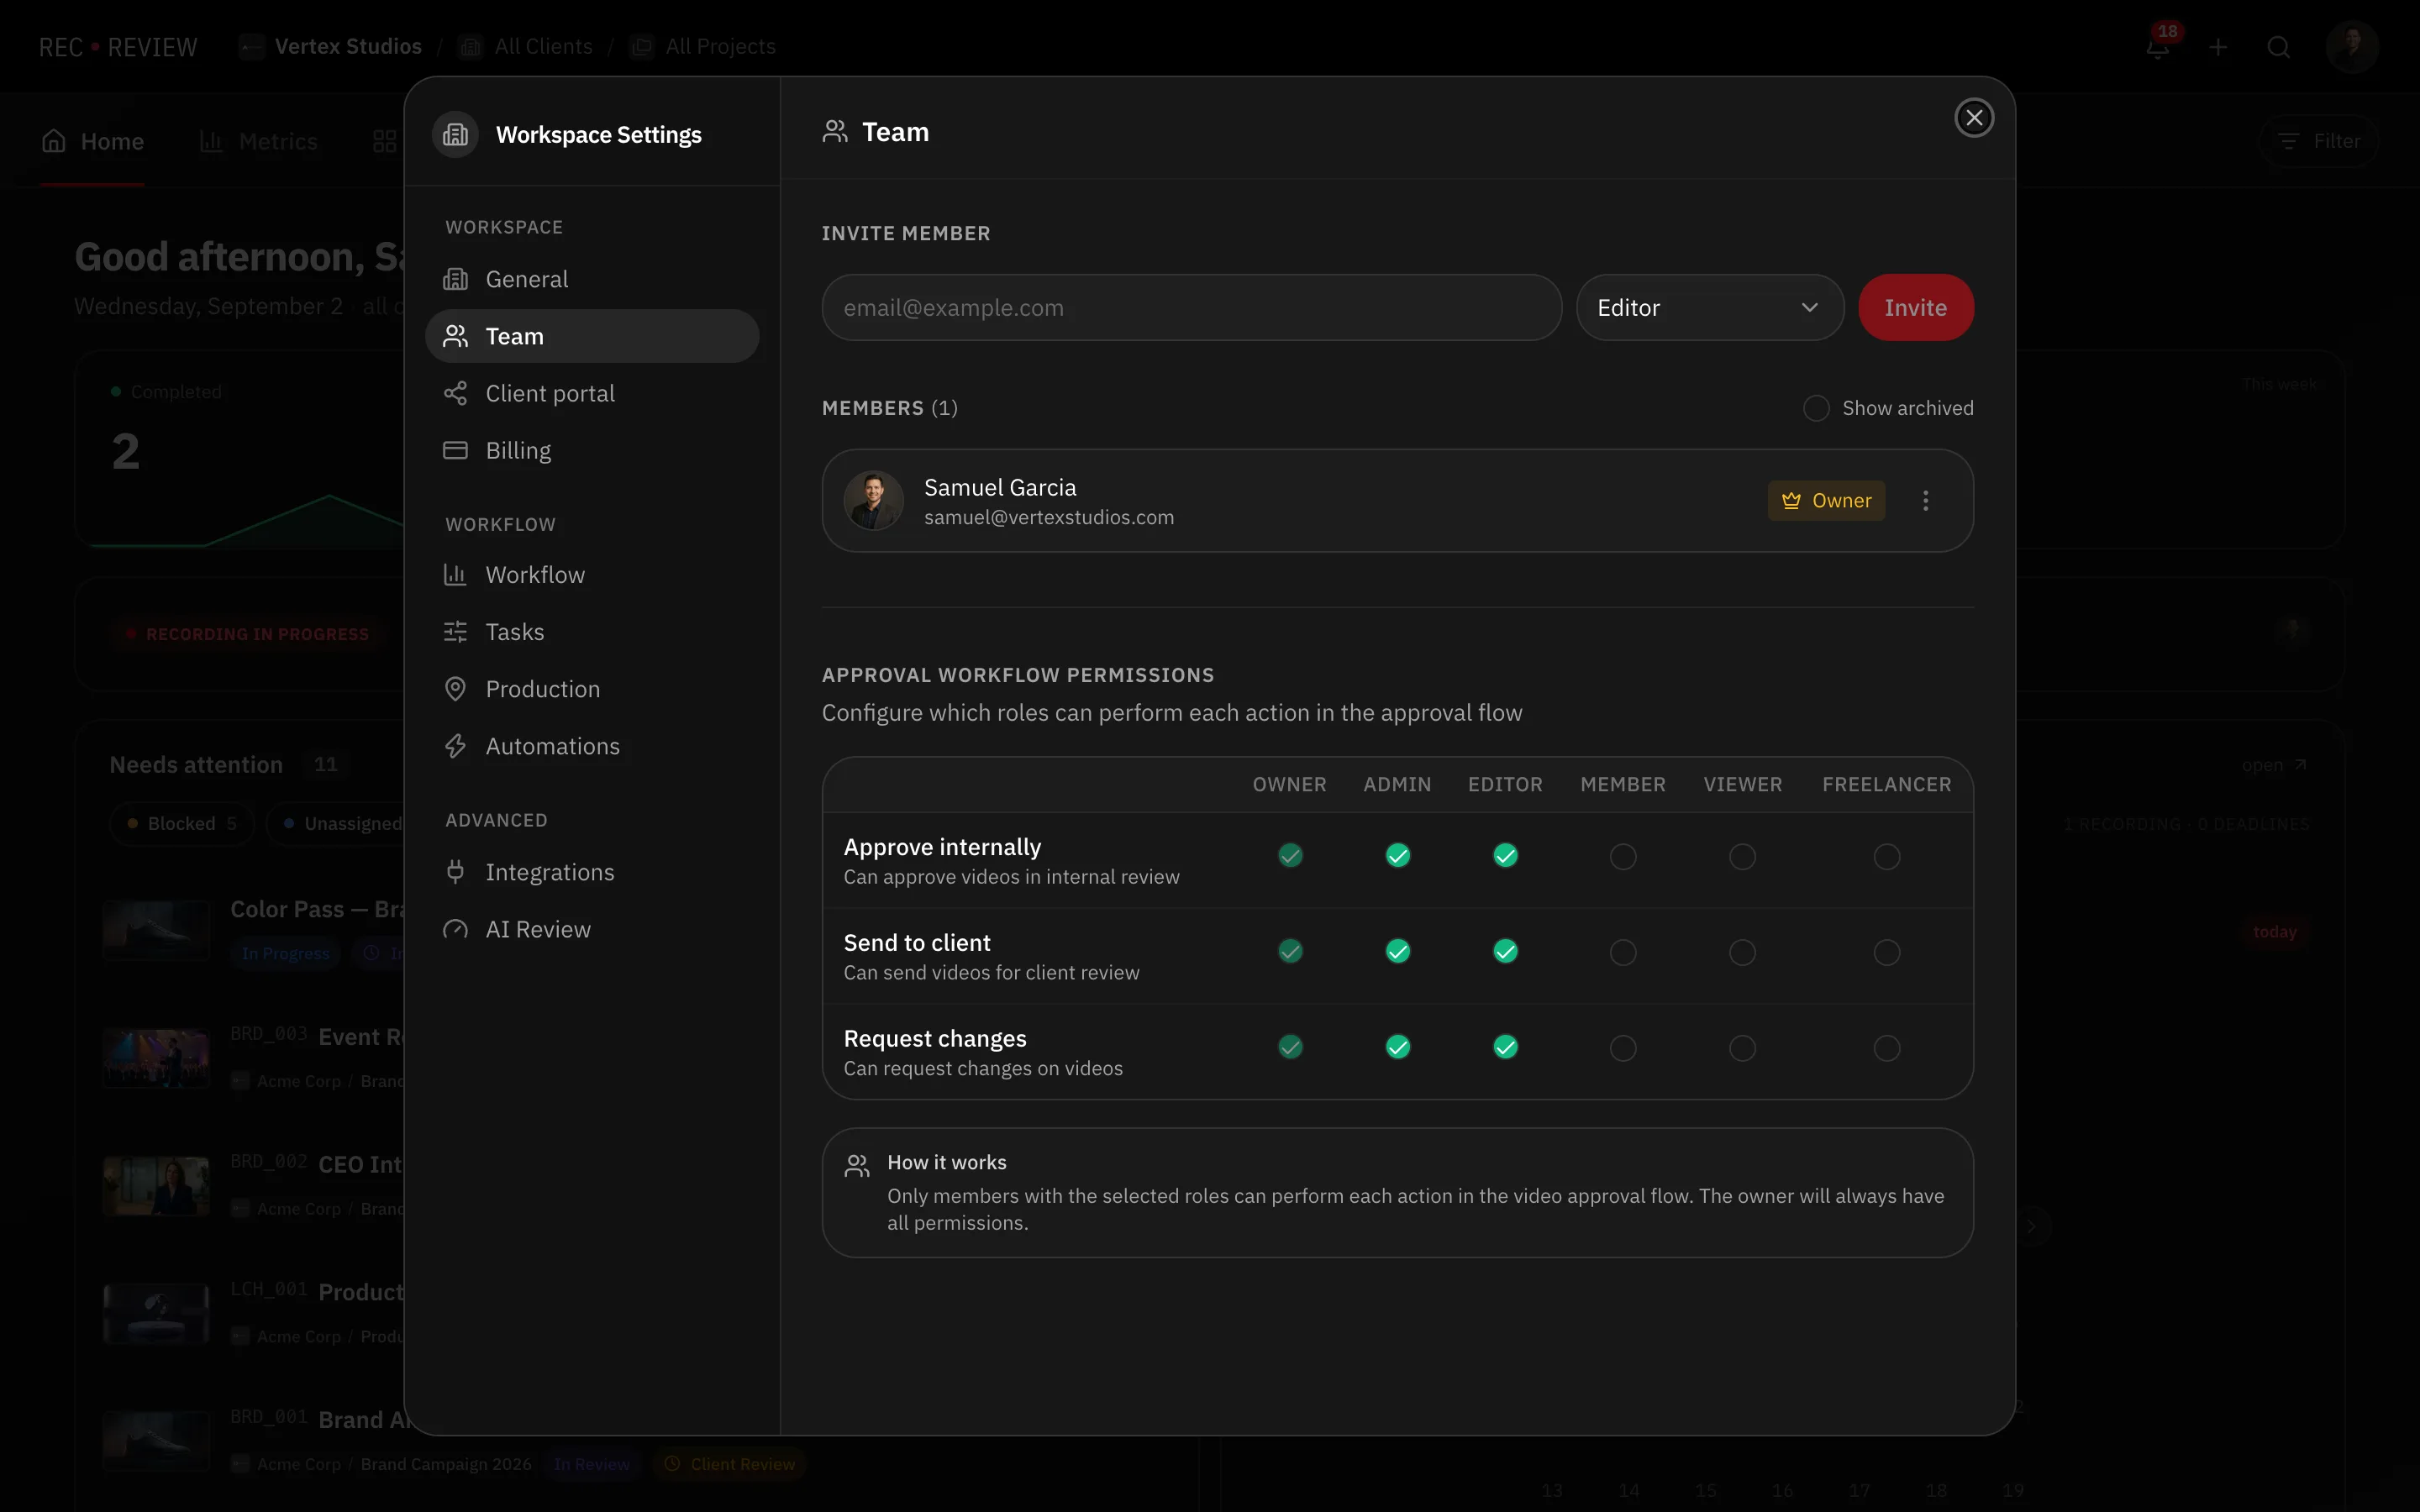Open Automations settings
The height and width of the screenshot is (1512, 2420).
tap(592, 746)
